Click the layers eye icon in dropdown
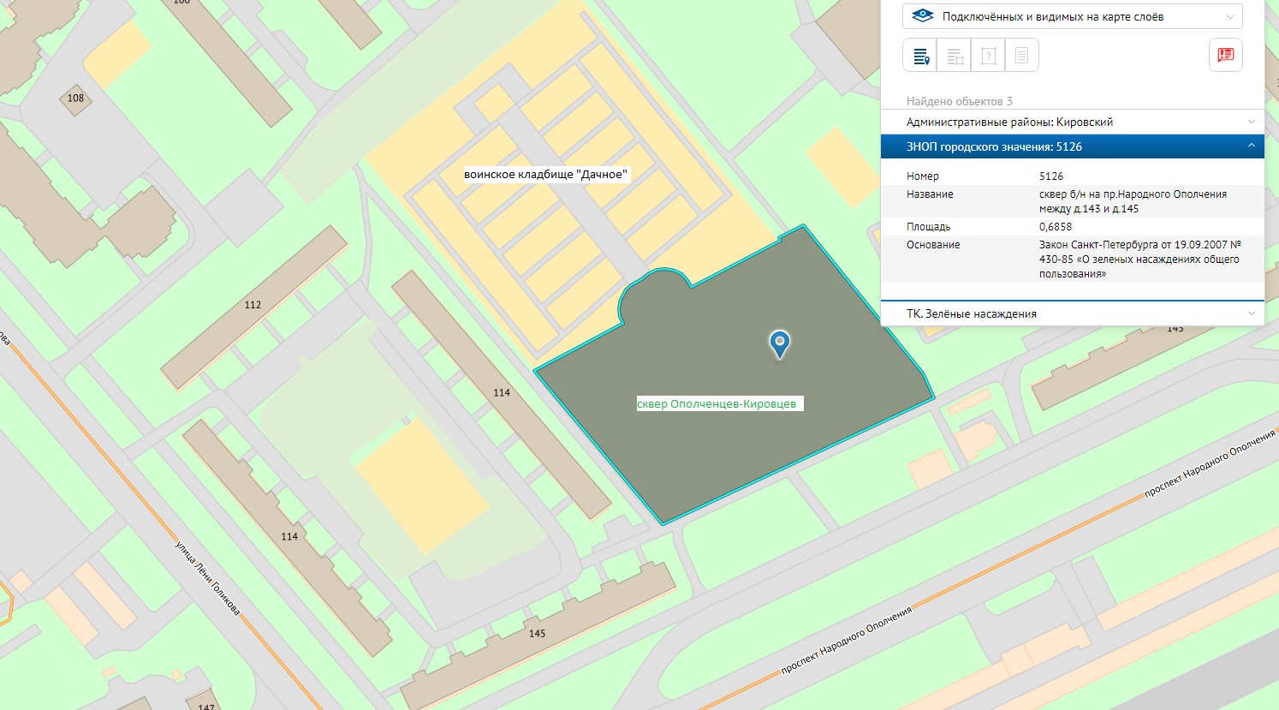 click(x=922, y=16)
